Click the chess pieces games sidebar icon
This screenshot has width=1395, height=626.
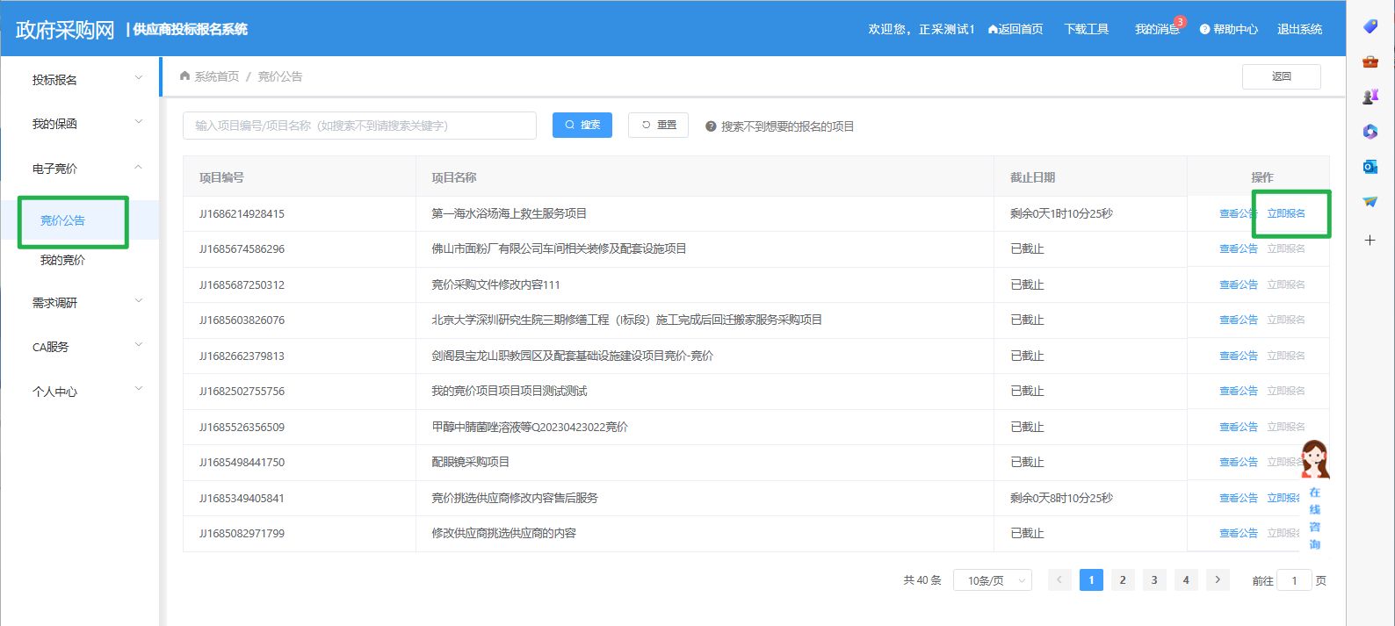(1370, 97)
